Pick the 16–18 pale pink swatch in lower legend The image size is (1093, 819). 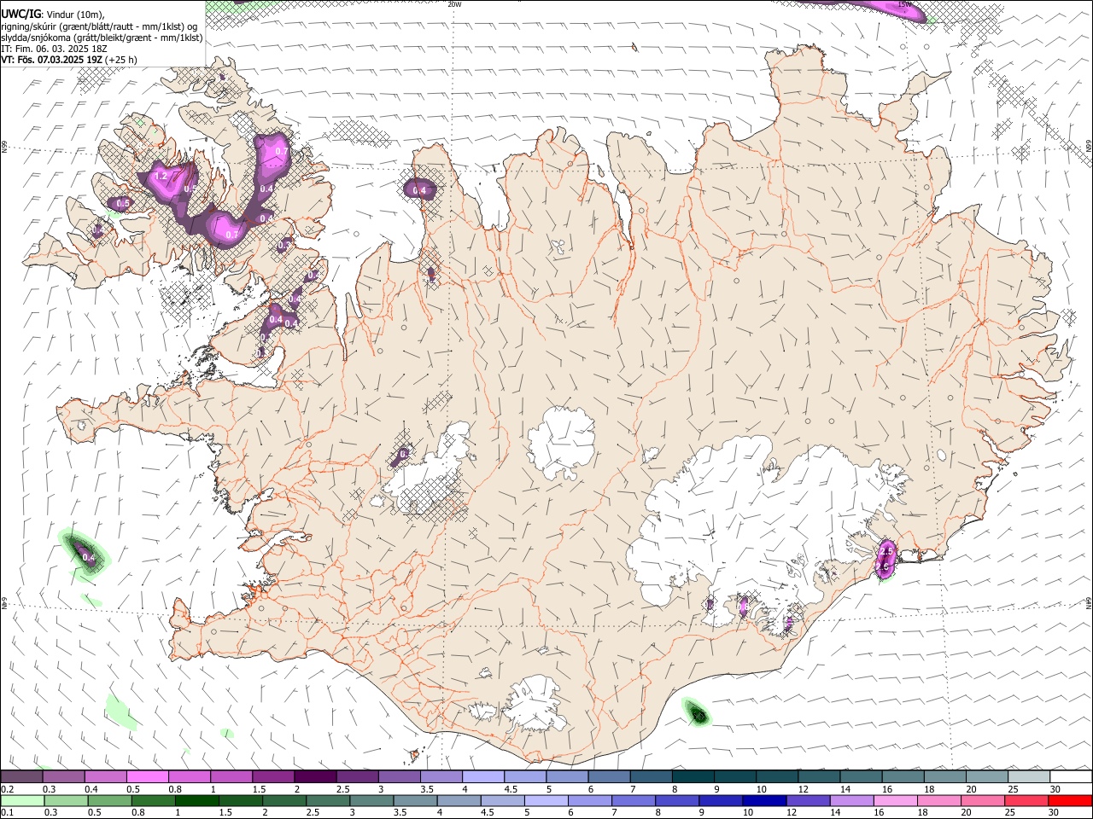(896, 800)
